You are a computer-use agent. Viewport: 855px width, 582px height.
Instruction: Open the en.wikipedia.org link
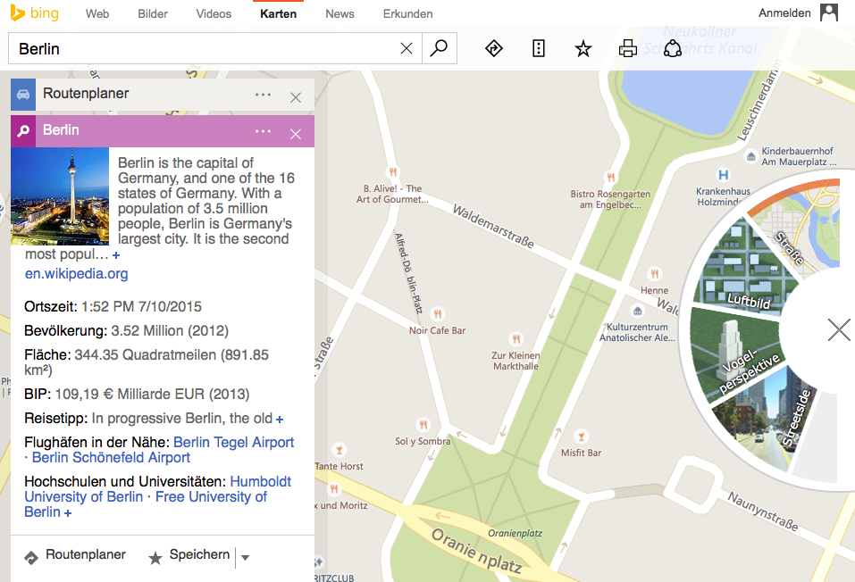pyautogui.click(x=76, y=274)
